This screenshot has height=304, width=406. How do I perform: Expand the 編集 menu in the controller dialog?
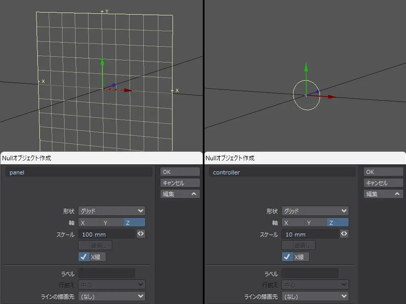coord(384,194)
